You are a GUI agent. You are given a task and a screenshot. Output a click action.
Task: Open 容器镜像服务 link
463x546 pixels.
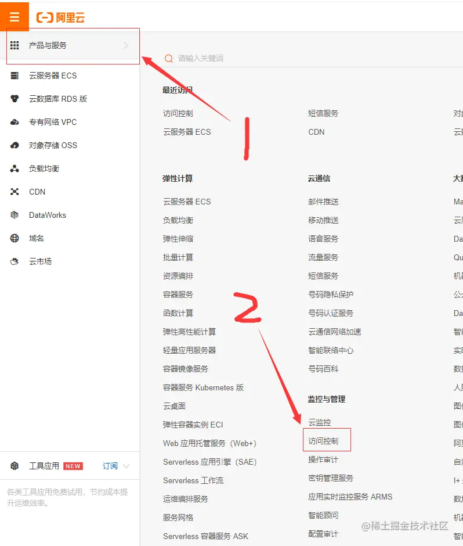[x=186, y=369]
